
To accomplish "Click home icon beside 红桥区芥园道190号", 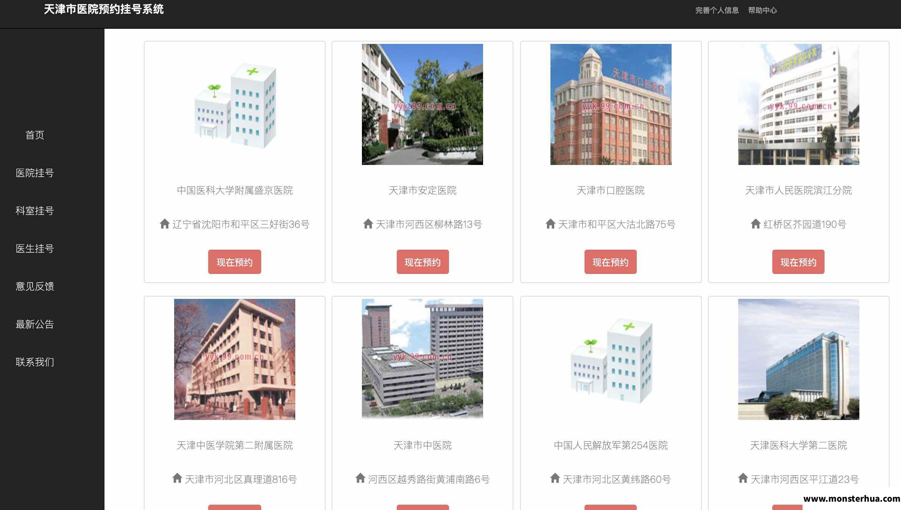I will 756,224.
